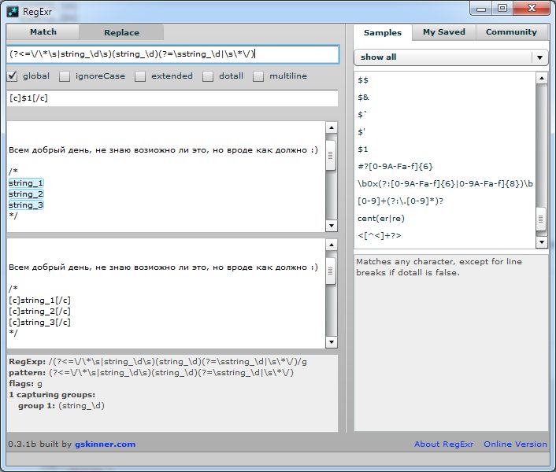The image size is (556, 472).
Task: Click the RegExr app icon in title bar
Action: click(x=13, y=12)
